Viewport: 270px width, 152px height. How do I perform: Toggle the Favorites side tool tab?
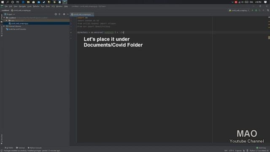point(2,139)
